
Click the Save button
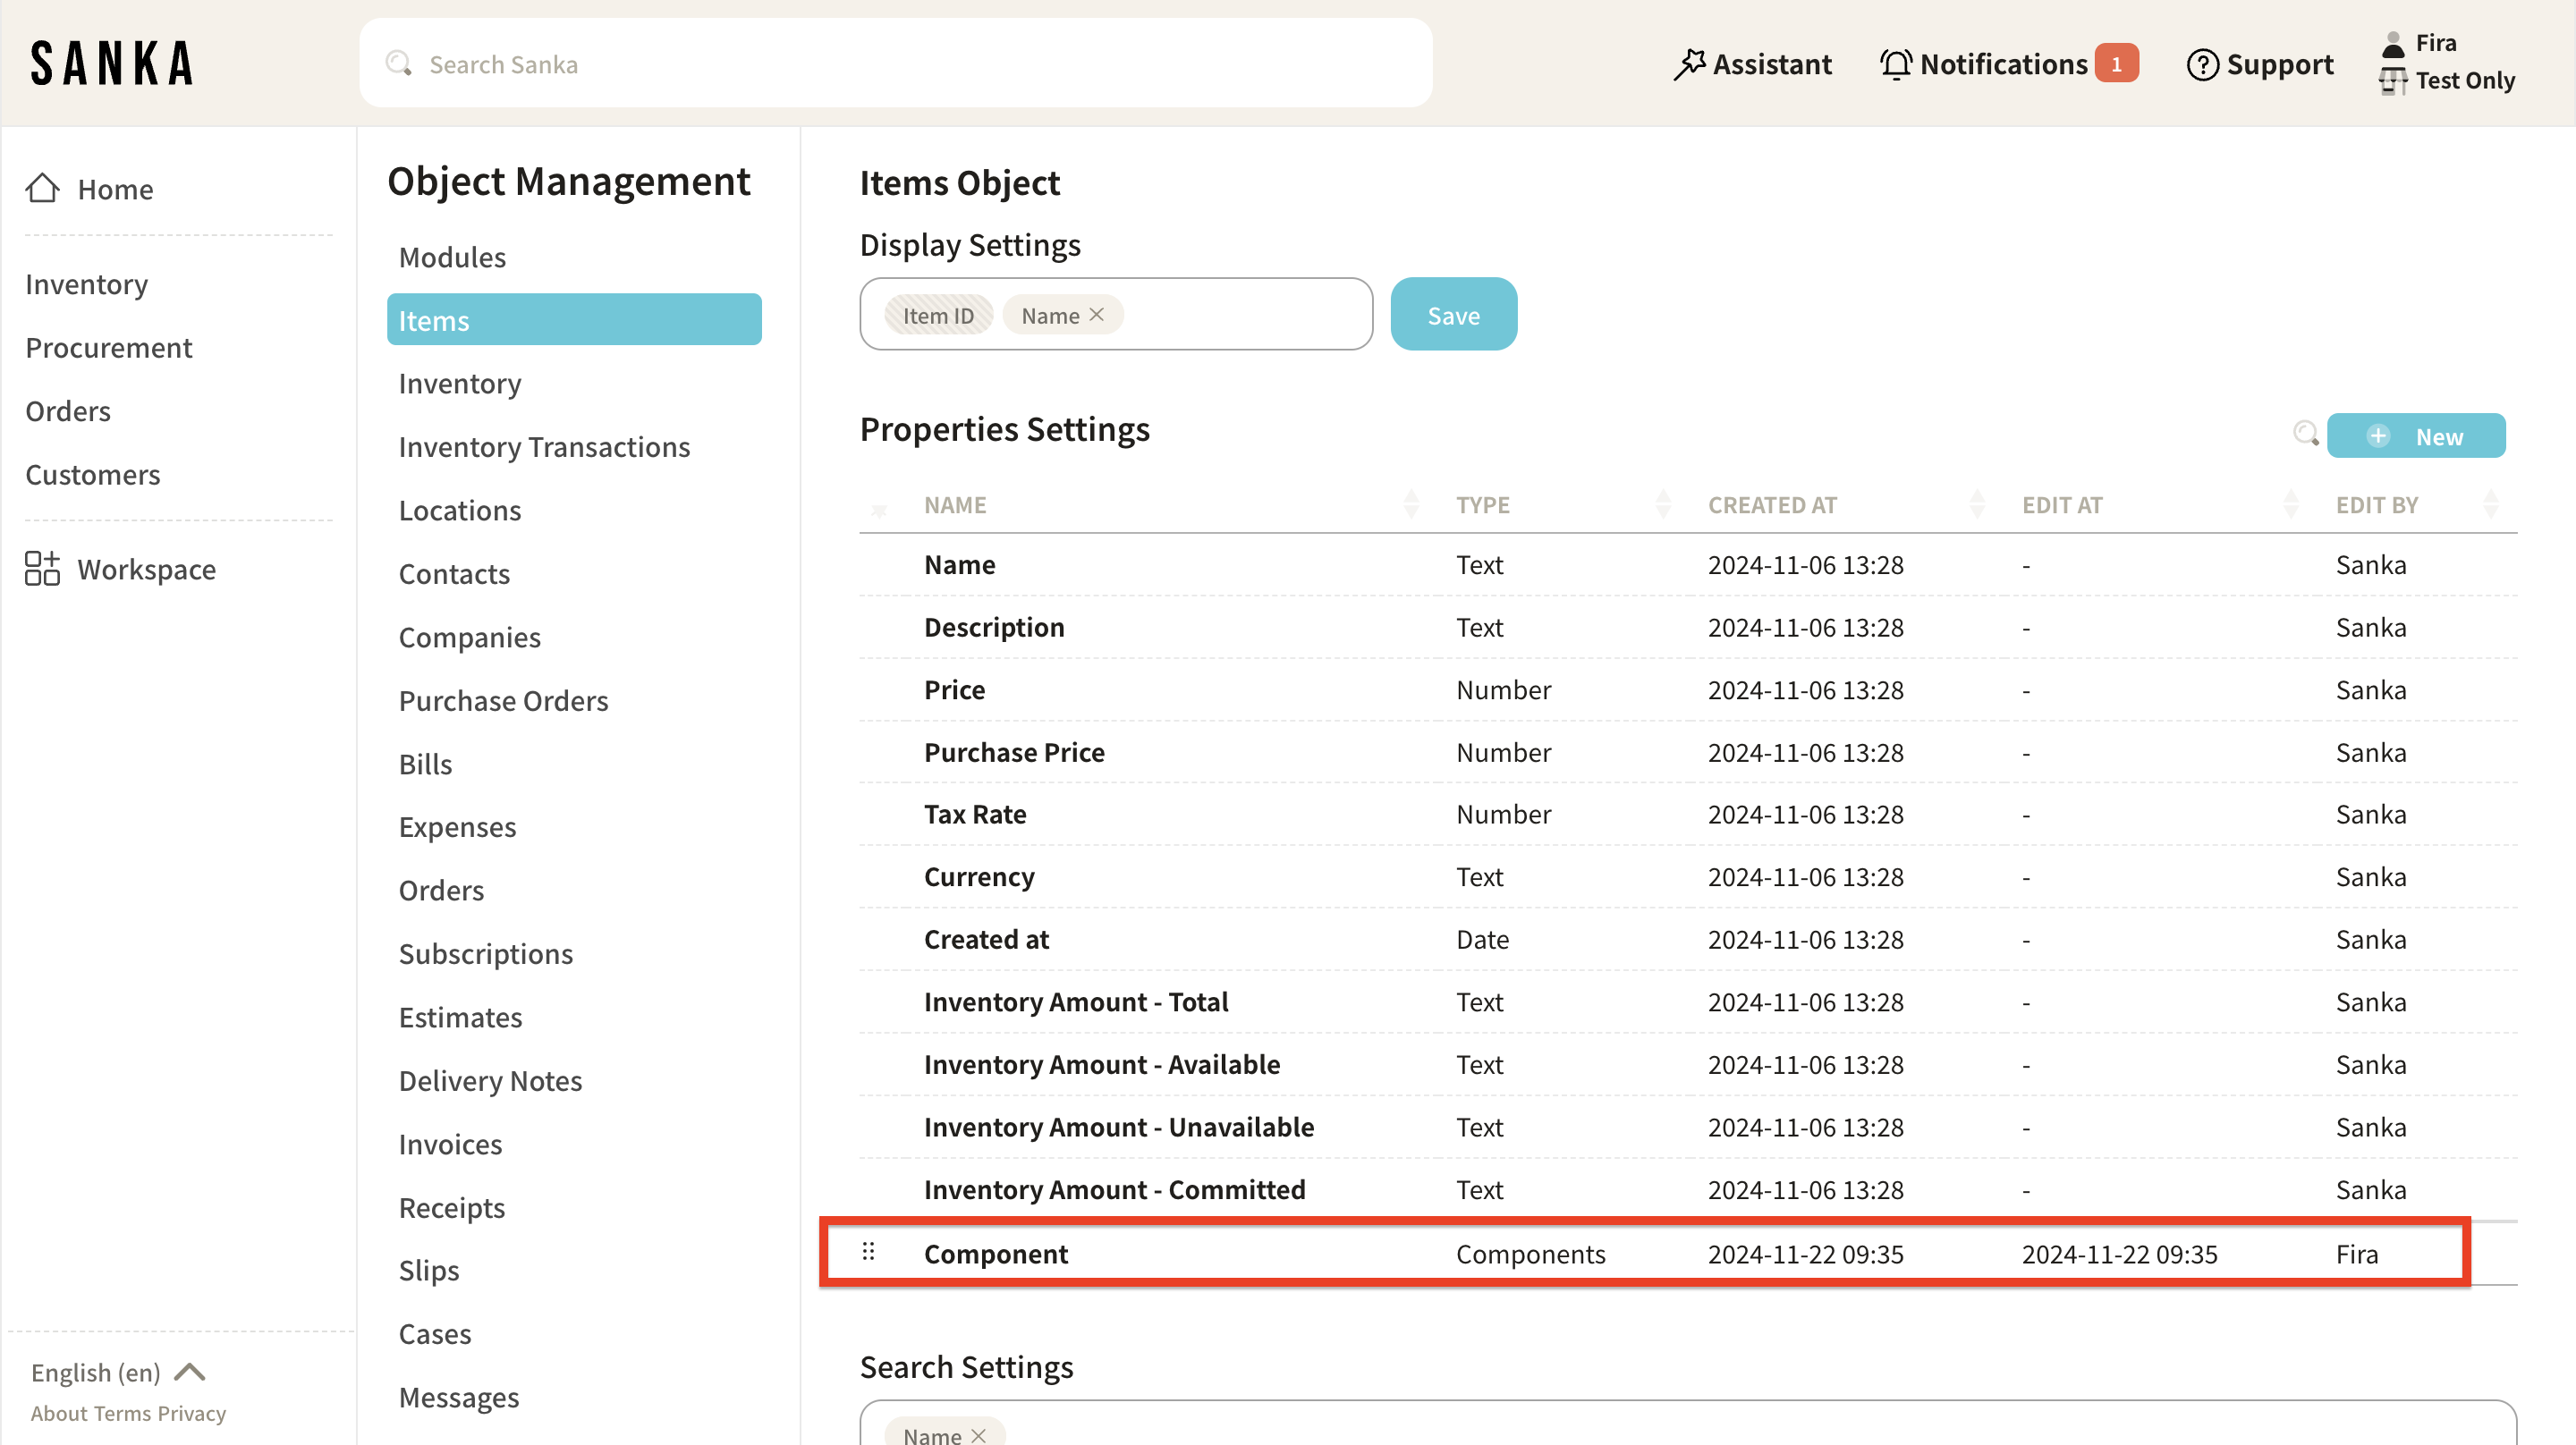point(1453,315)
